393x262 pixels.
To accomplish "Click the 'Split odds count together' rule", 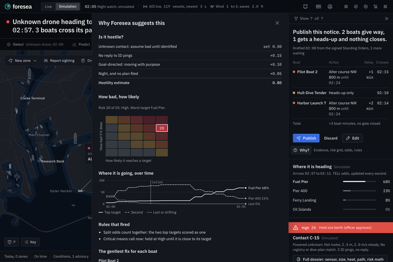I will (x=155, y=232).
